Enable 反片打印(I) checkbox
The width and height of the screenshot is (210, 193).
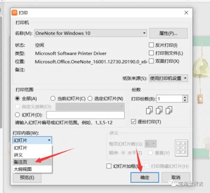click(151, 45)
